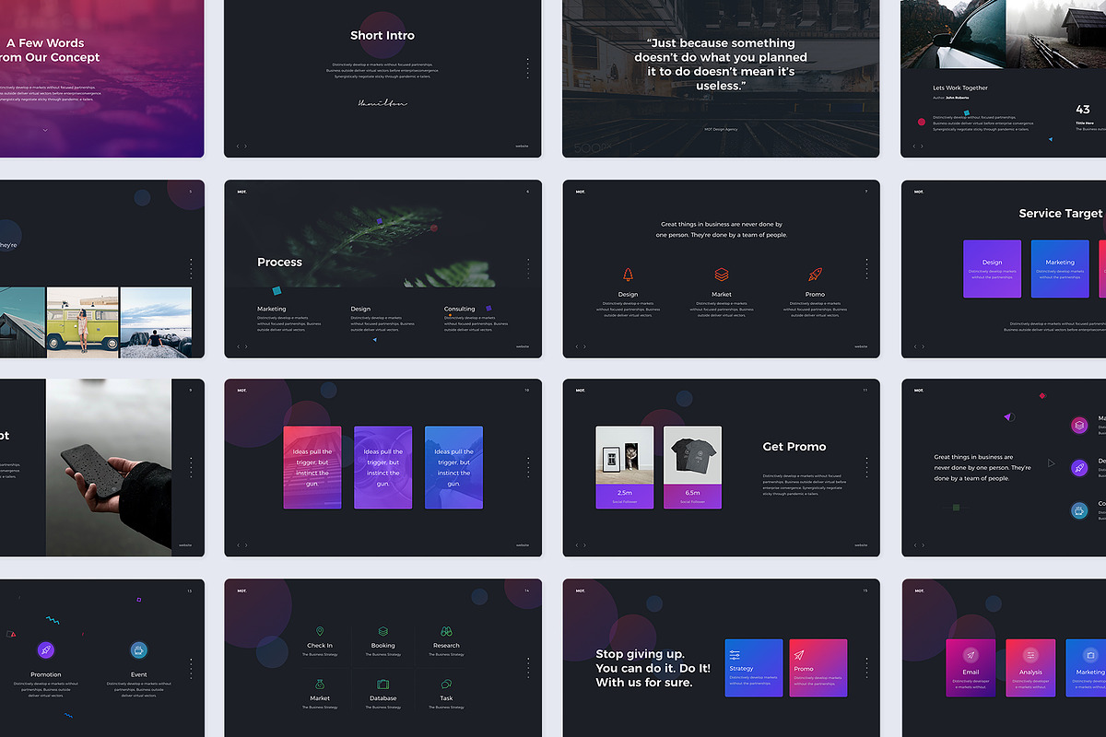Click the red rocket icon above Promo

coord(815,275)
